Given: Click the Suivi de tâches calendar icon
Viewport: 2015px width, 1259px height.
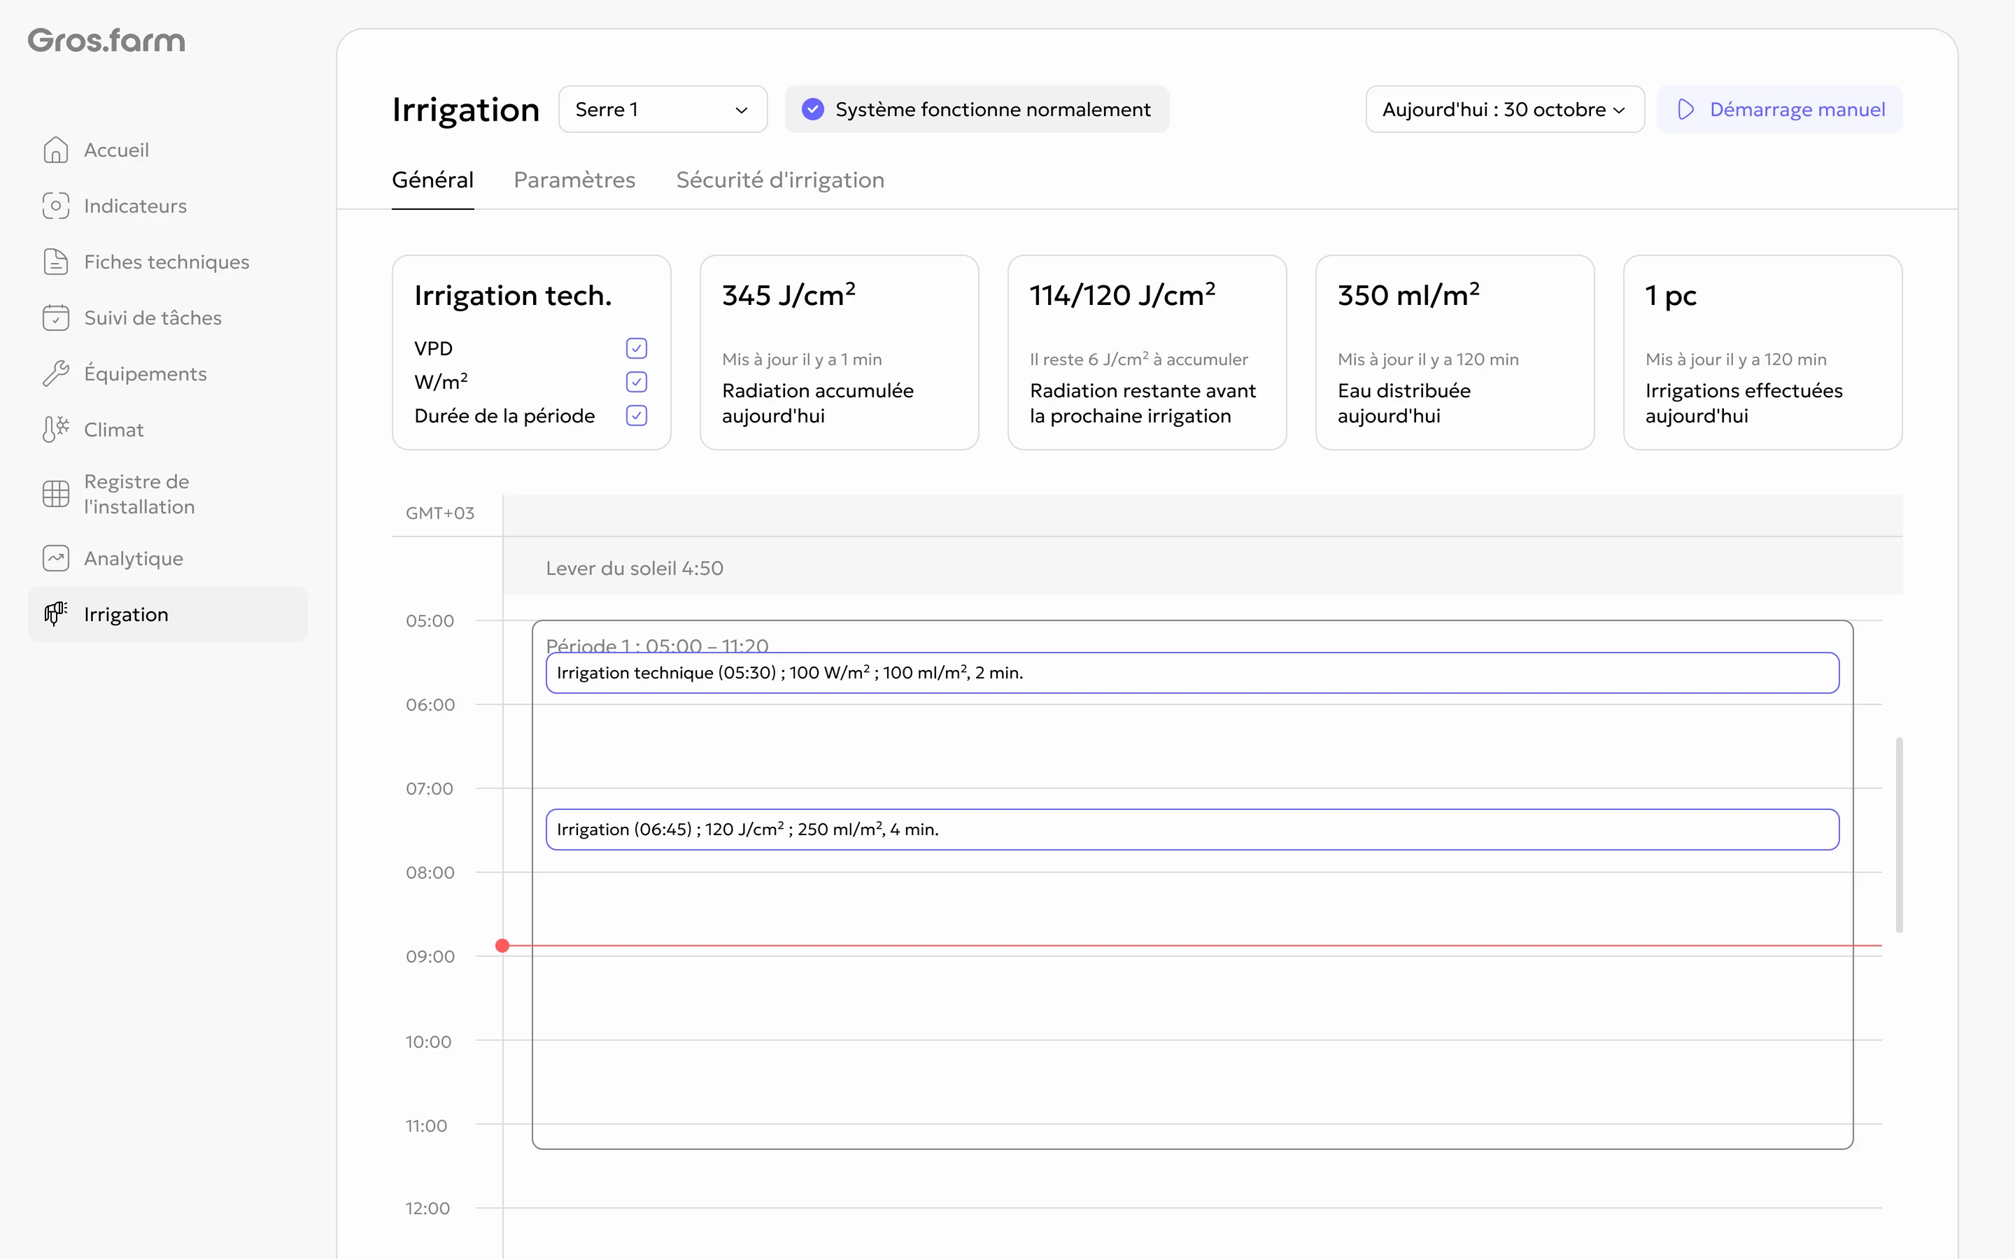Looking at the screenshot, I should pos(56,318).
